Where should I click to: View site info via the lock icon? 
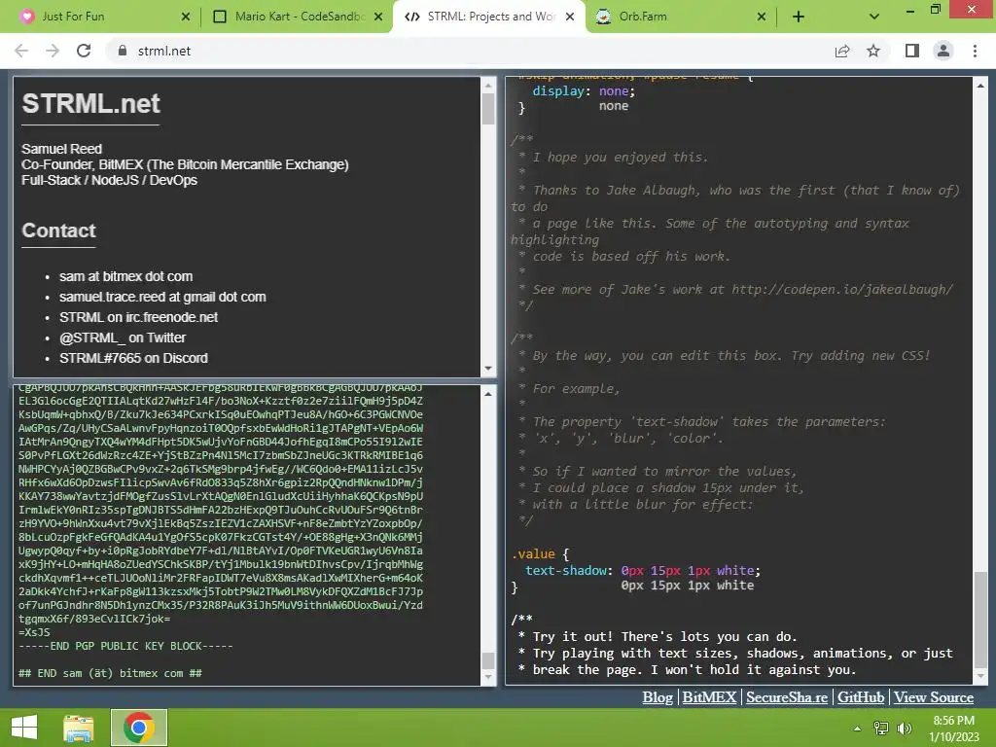tap(123, 51)
